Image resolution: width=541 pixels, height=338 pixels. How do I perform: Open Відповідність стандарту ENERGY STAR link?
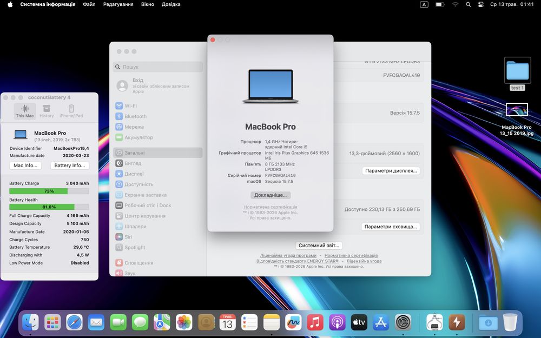coord(298,261)
